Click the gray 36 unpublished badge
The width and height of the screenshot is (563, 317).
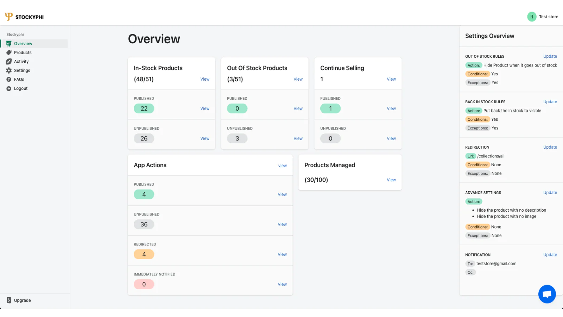(144, 224)
